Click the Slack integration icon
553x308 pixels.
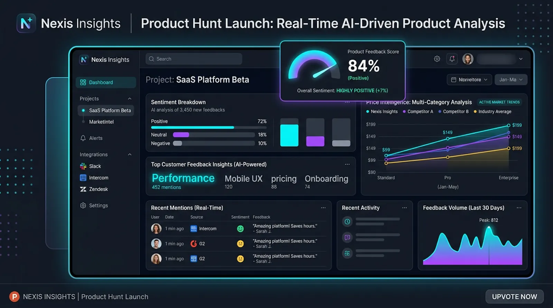(x=83, y=166)
